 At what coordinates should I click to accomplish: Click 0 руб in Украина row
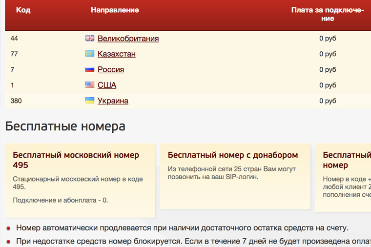[328, 101]
